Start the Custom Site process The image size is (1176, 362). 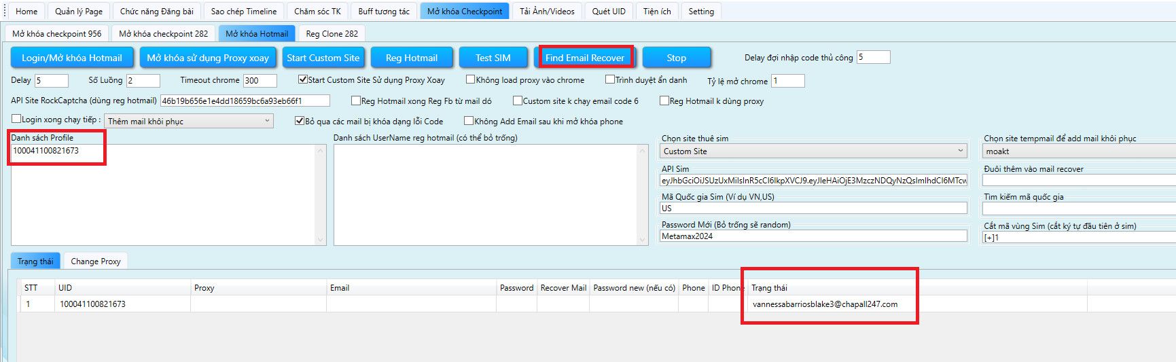pos(323,58)
